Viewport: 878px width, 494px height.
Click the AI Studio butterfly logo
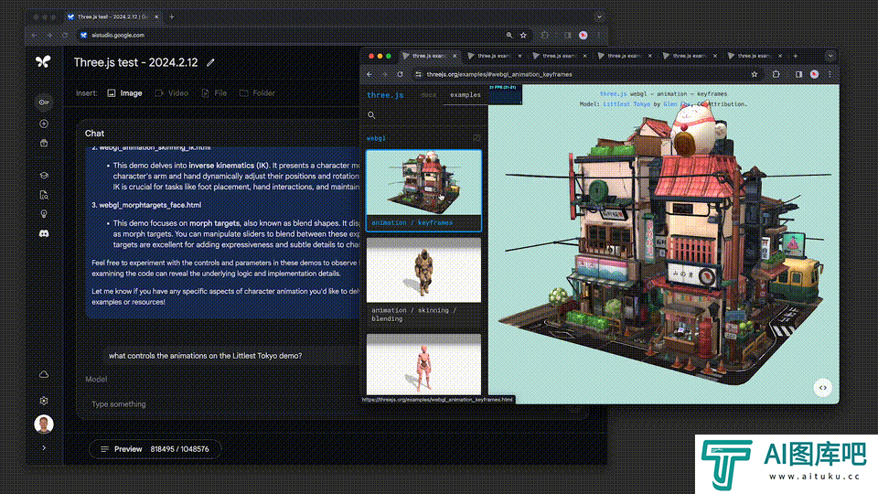(43, 61)
